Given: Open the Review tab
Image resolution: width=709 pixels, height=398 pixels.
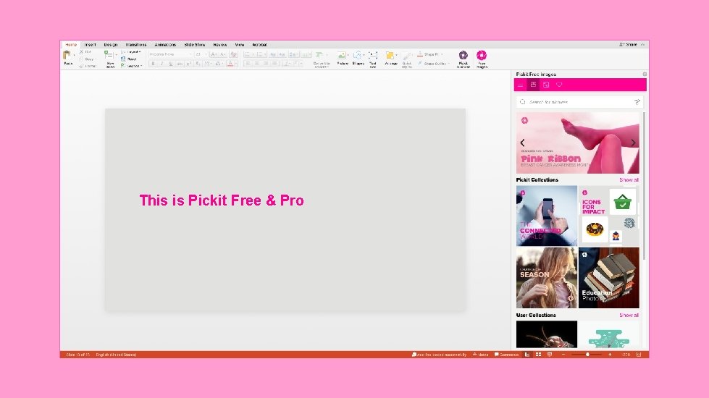Looking at the screenshot, I should 220,45.
